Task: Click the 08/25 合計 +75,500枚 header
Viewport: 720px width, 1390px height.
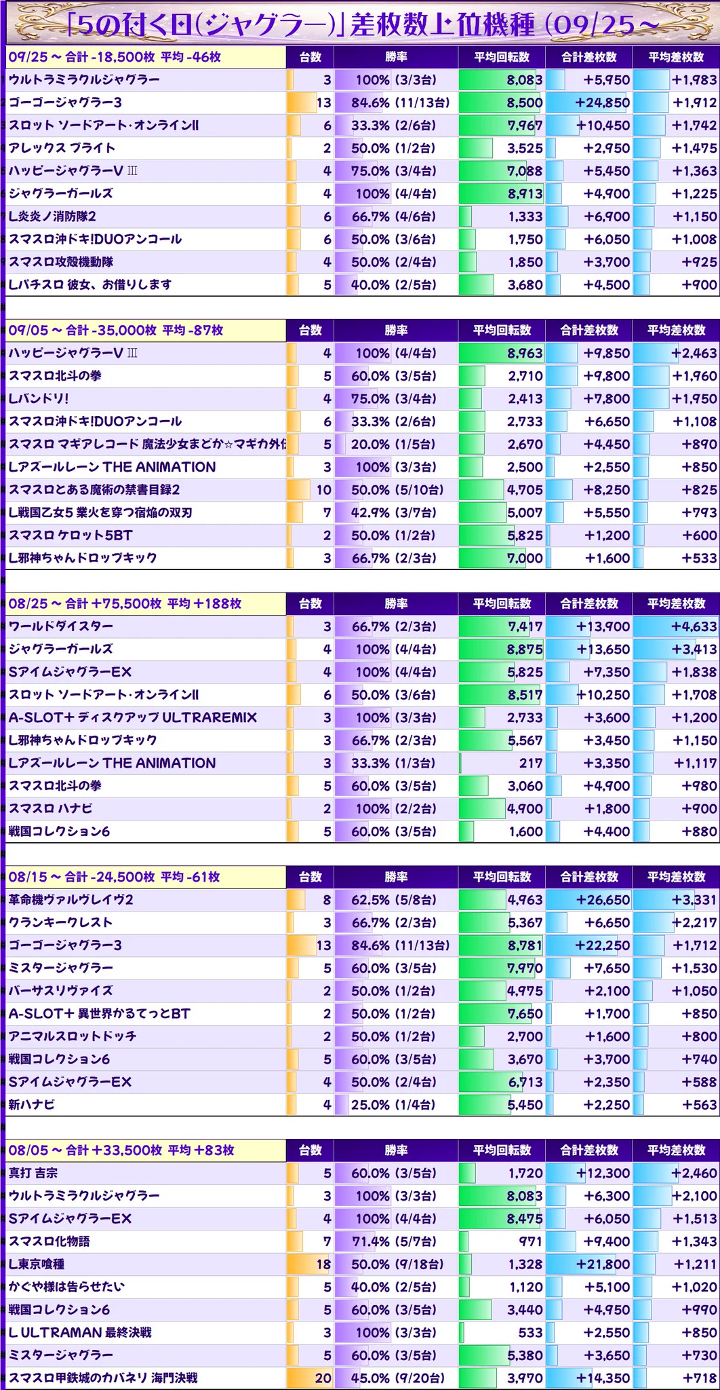Action: tap(146, 603)
